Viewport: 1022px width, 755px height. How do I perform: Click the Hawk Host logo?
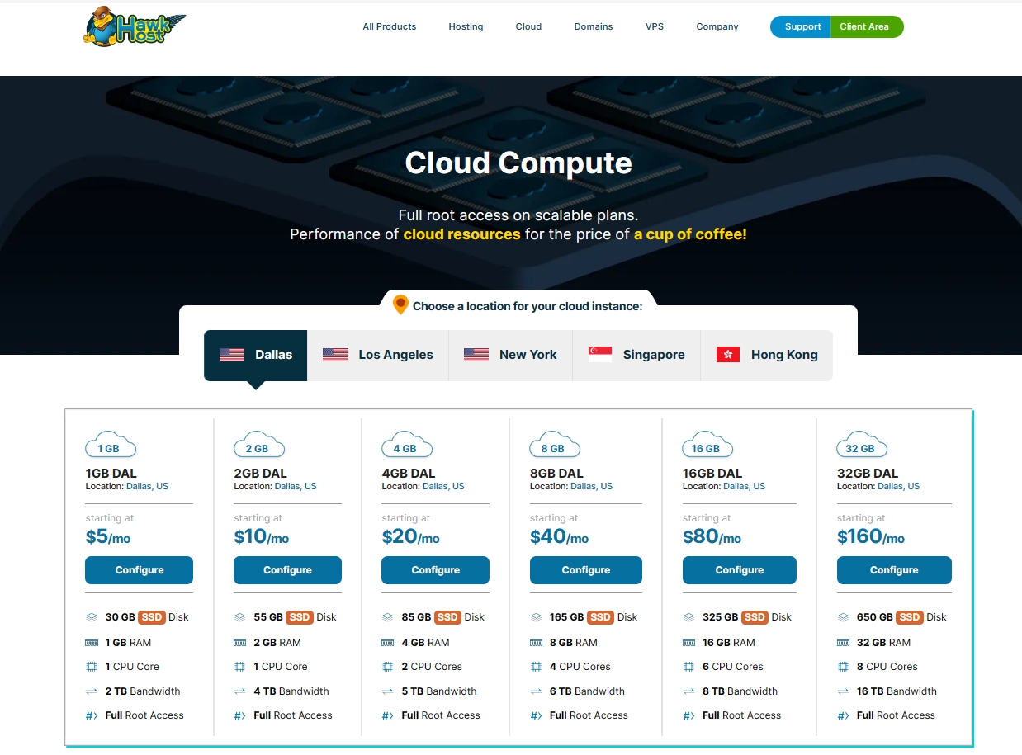coord(135,26)
